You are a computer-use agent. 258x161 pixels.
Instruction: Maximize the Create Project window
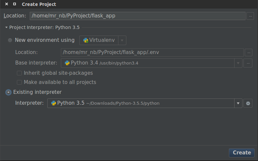(x=14, y=4)
